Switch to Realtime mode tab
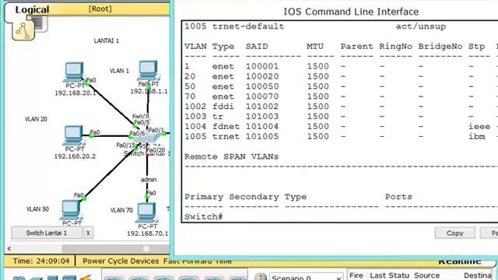The width and height of the screenshot is (498, 280). coord(460,261)
